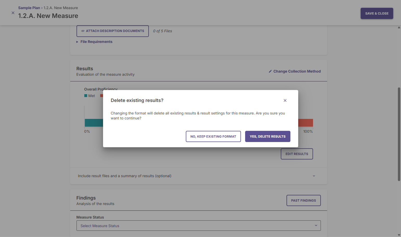Viewport: 401px width, 237px height.
Task: Click Yes, Delete Results button
Action: (268, 136)
